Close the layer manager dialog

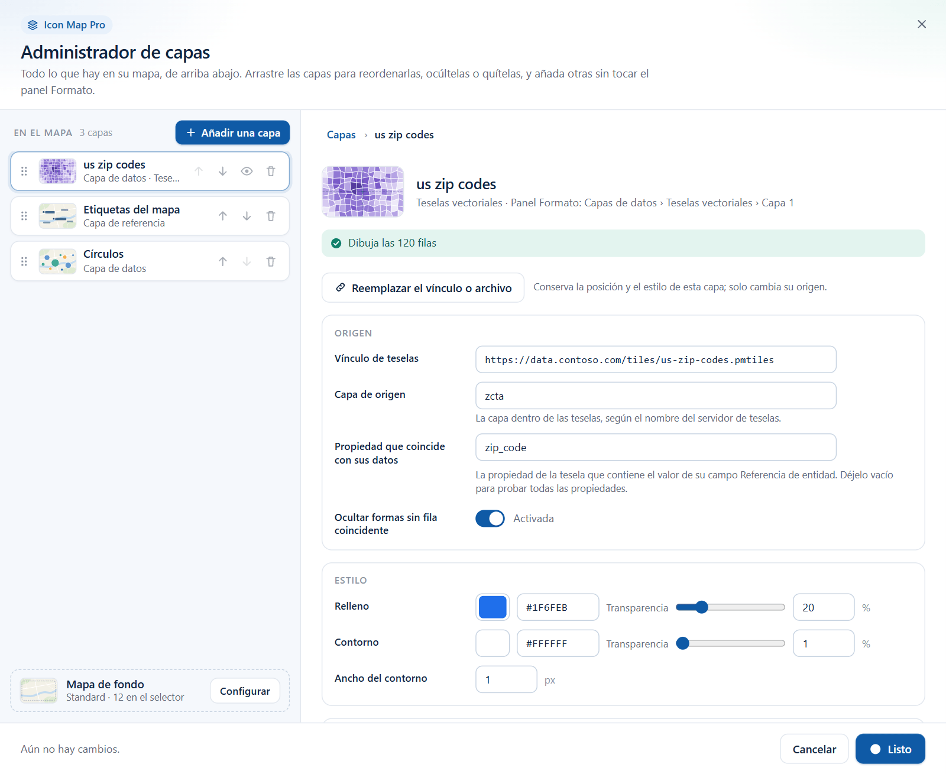[922, 24]
